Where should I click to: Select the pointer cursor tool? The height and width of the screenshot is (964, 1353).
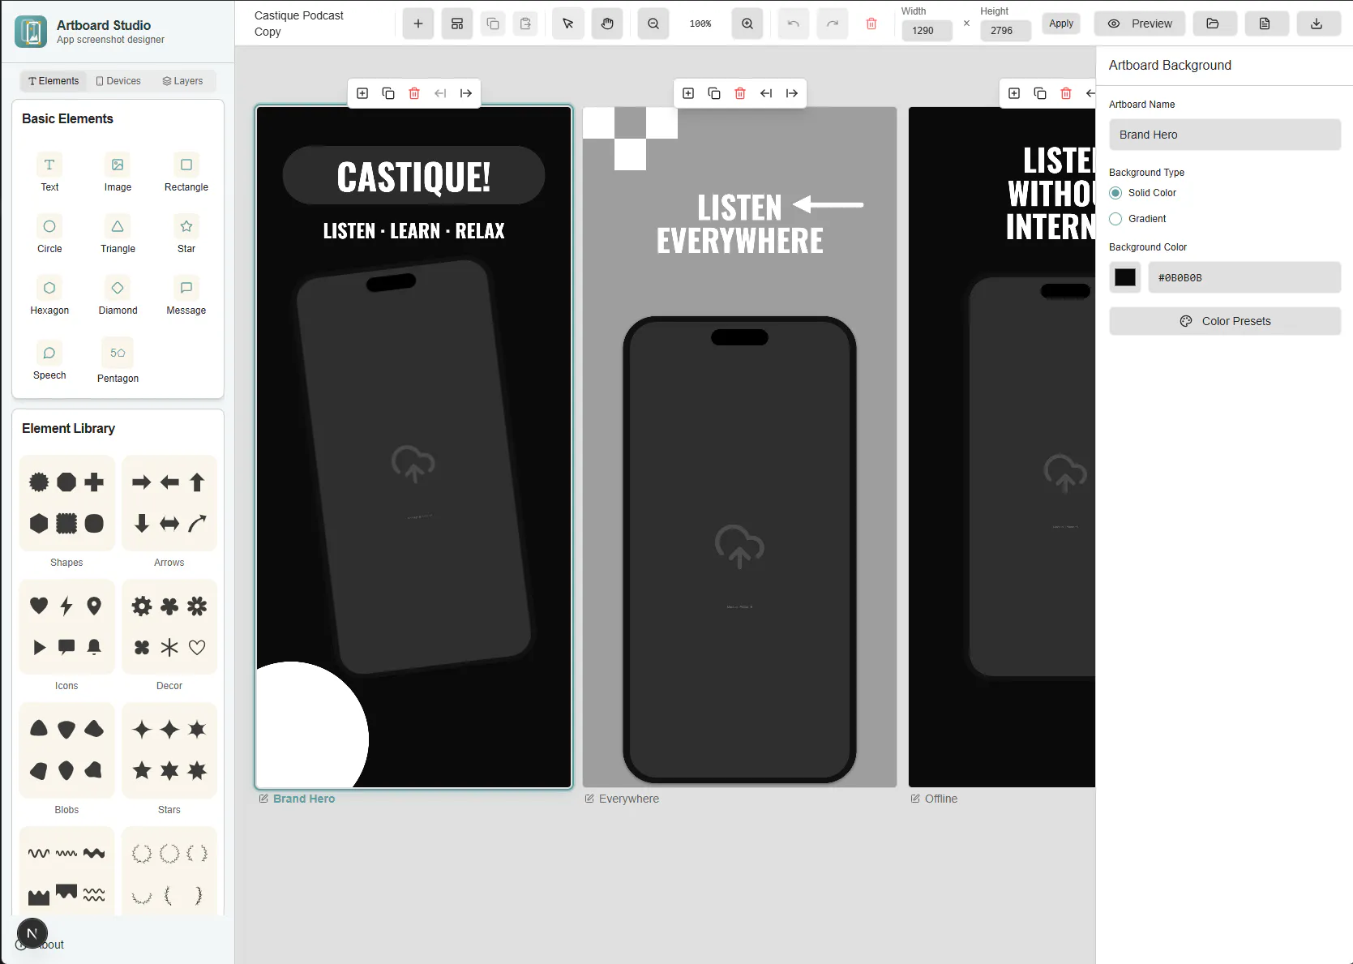568,24
